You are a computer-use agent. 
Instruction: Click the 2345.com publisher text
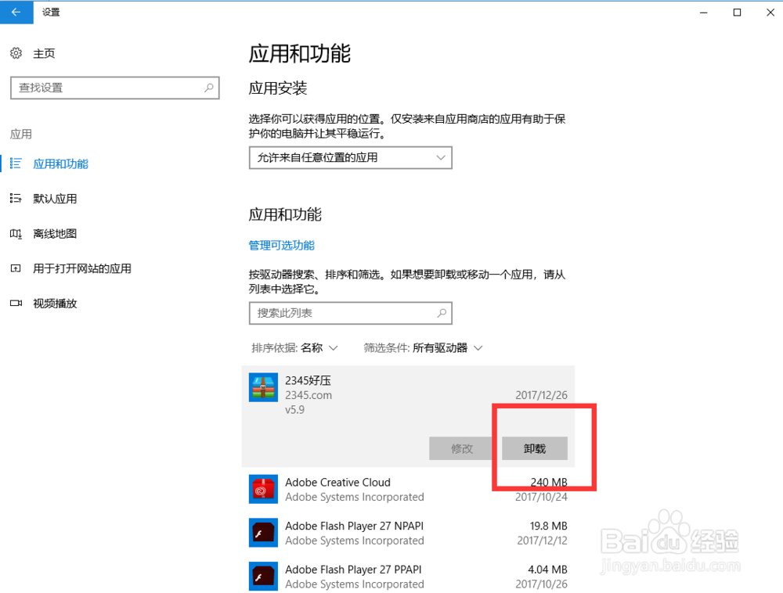tap(308, 395)
